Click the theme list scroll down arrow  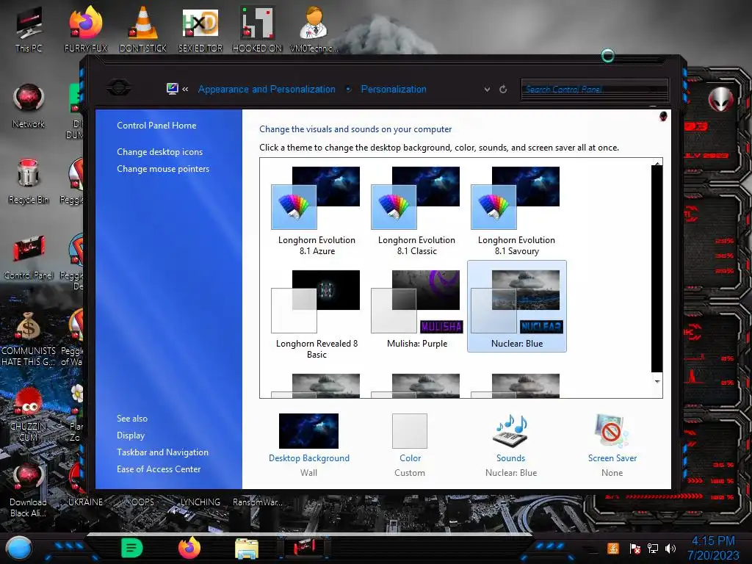click(657, 382)
